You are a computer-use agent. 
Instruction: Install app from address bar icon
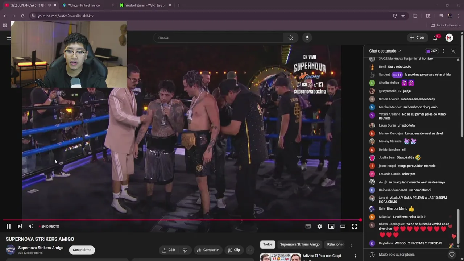(x=395, y=16)
